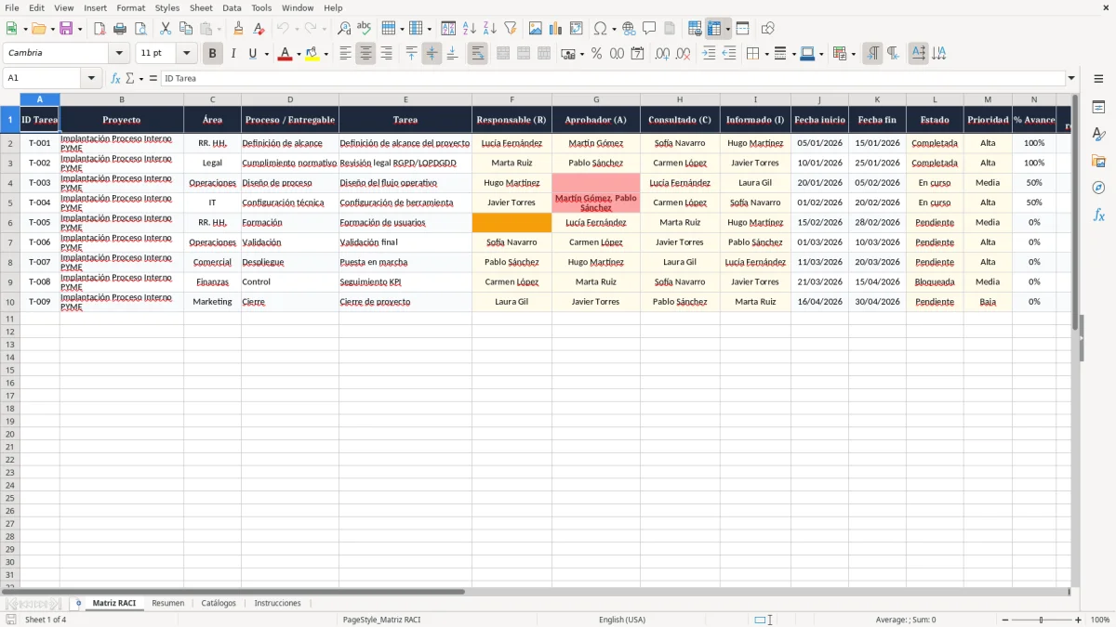The height and width of the screenshot is (627, 1116).
Task: Toggle the AutoFilter funnel icon
Action: pyautogui.click(x=511, y=29)
